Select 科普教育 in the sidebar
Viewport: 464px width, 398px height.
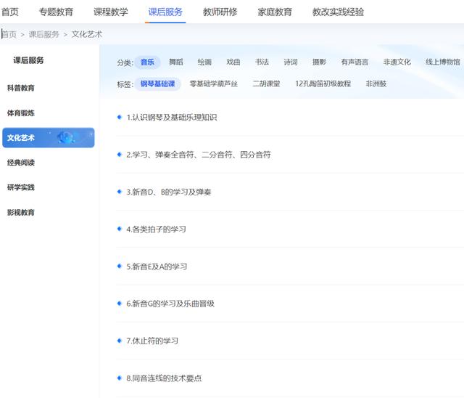click(x=21, y=88)
